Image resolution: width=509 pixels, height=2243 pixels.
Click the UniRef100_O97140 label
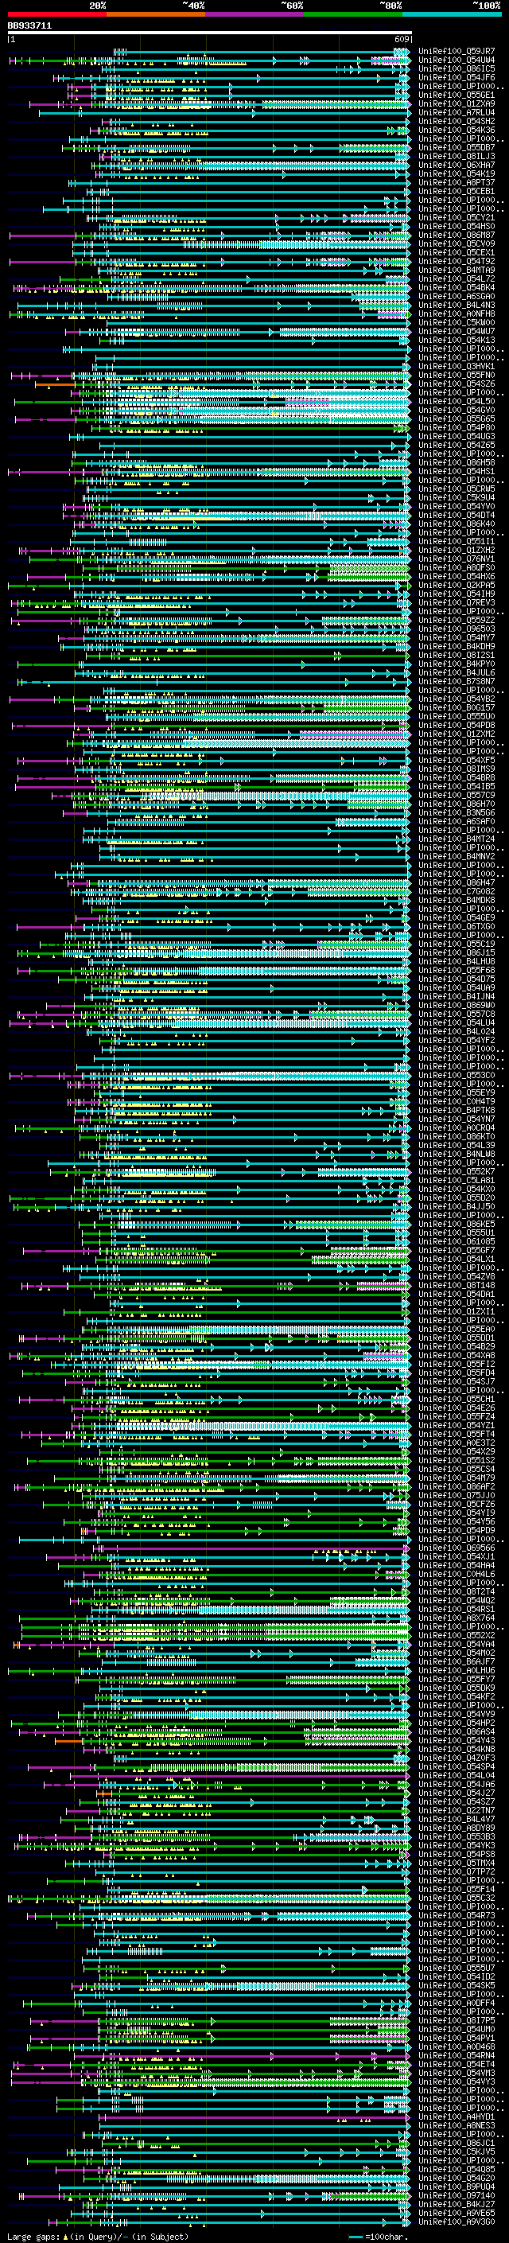click(x=457, y=2195)
